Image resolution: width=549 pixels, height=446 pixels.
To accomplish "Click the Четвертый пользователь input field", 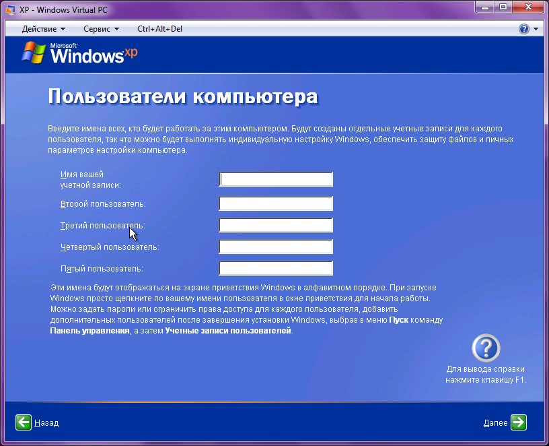I will pyautogui.click(x=276, y=247).
